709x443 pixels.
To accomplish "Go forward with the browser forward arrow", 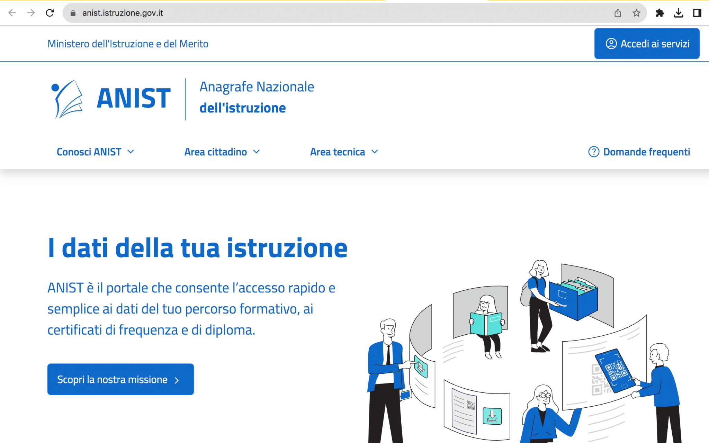I will pyautogui.click(x=31, y=13).
